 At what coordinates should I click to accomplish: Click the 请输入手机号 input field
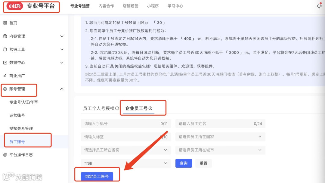click(x=126, y=123)
